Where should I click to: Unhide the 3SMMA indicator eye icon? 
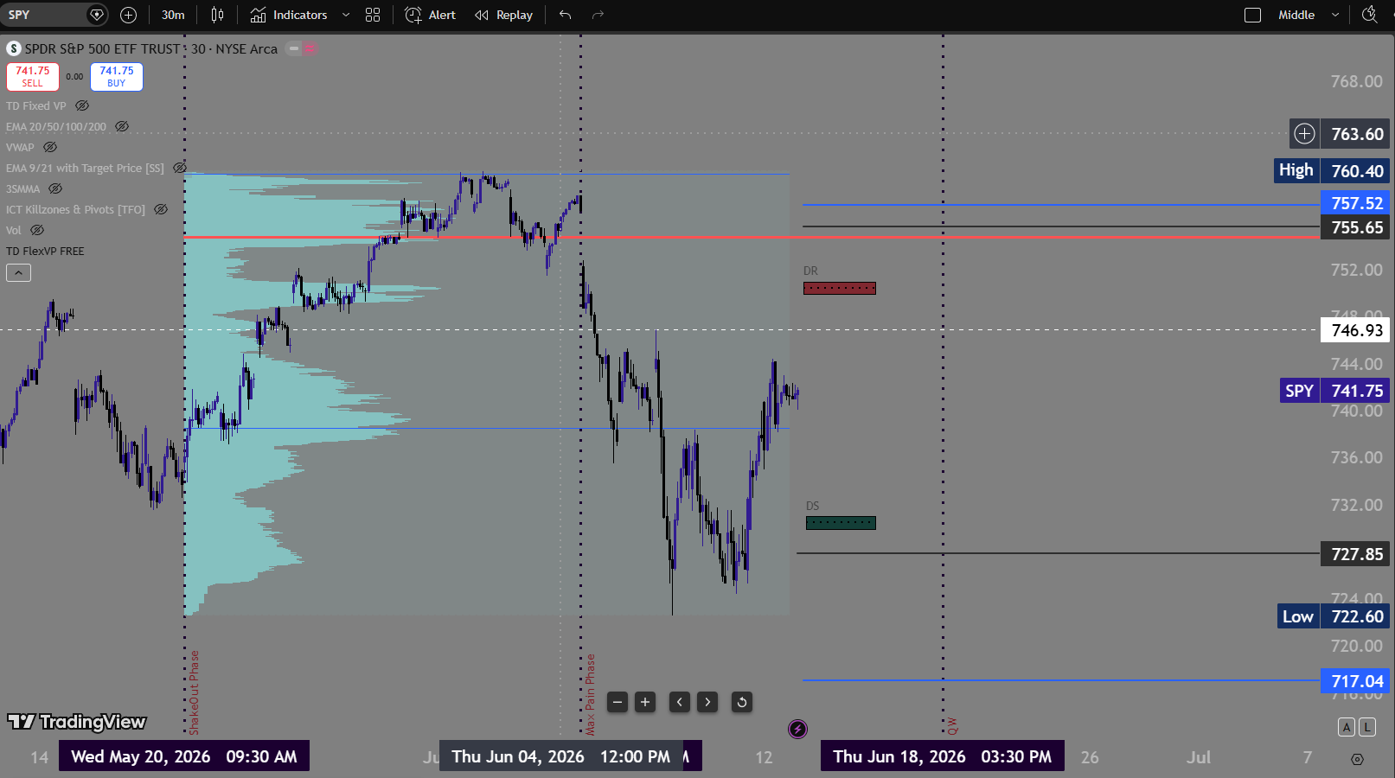point(55,188)
